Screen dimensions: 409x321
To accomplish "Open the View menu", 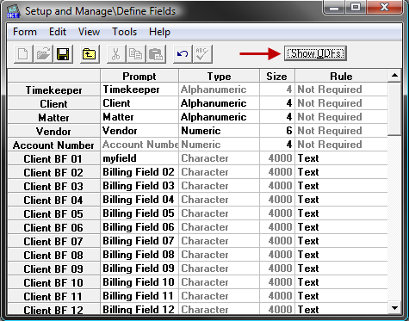I will [89, 32].
